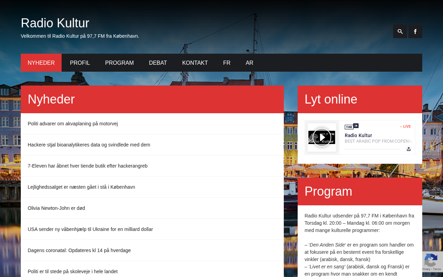The height and width of the screenshot is (277, 443).
Task: Read the 7-Eleven hackerangreb article
Action: coord(88,166)
